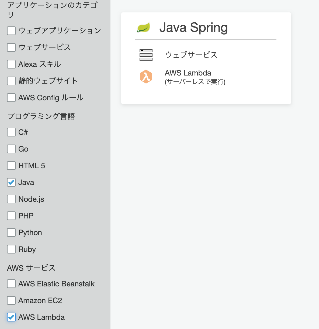Enable the Node.js language filter

point(11,199)
